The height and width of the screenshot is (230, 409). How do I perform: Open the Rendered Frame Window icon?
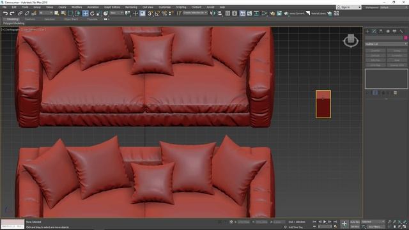[x=279, y=13]
